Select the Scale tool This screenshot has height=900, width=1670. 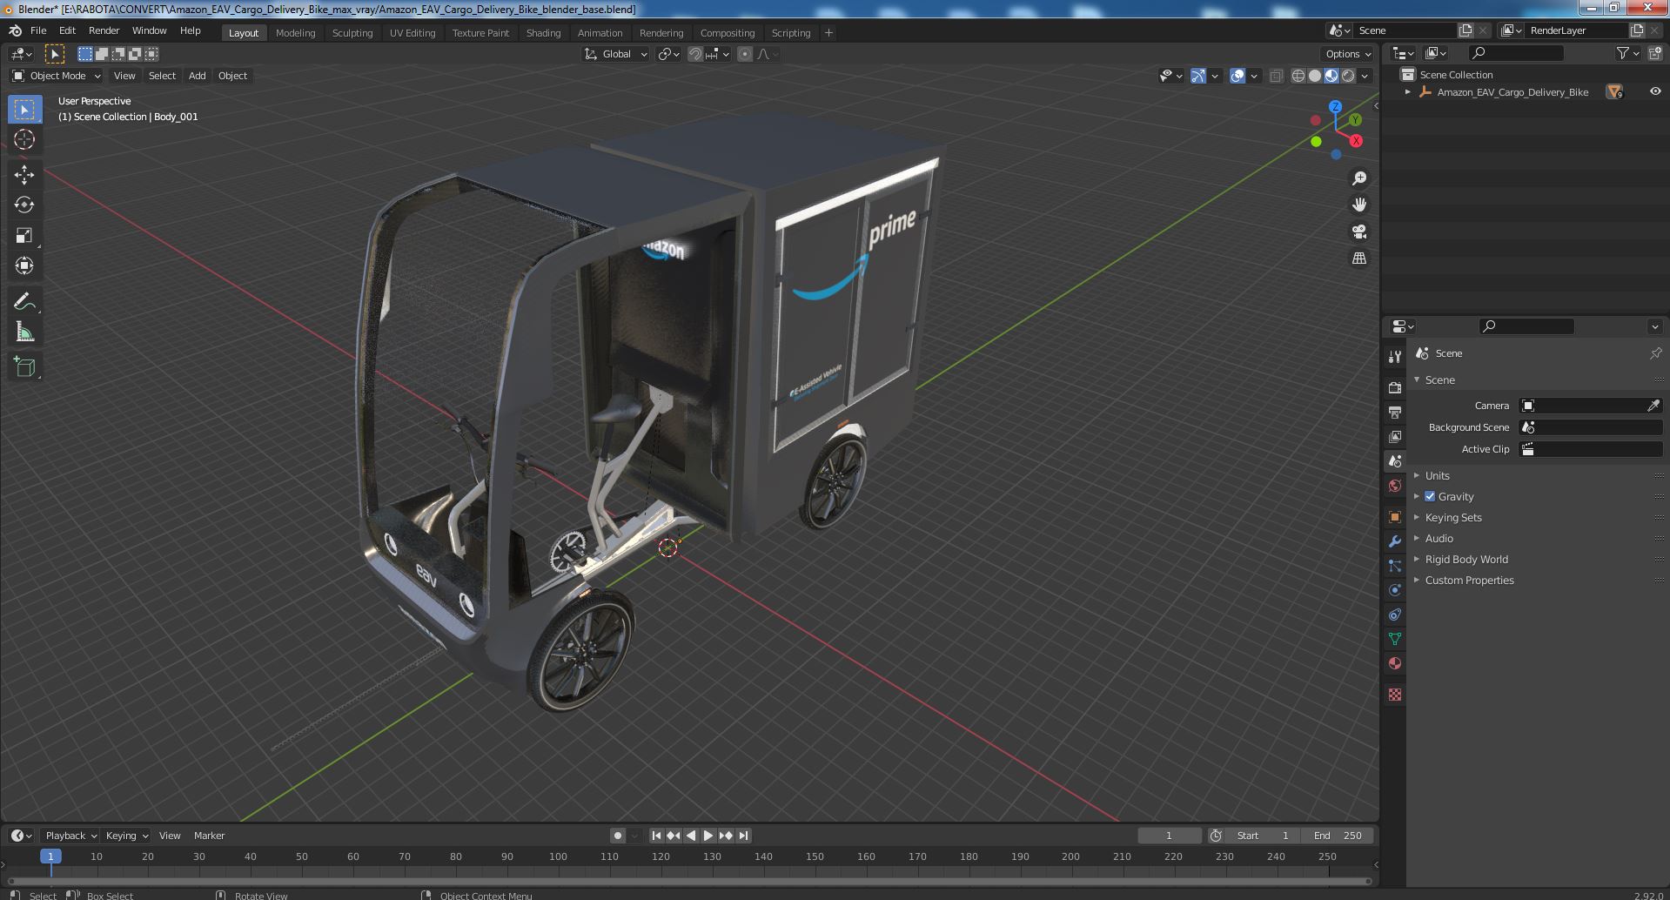pyautogui.click(x=24, y=235)
